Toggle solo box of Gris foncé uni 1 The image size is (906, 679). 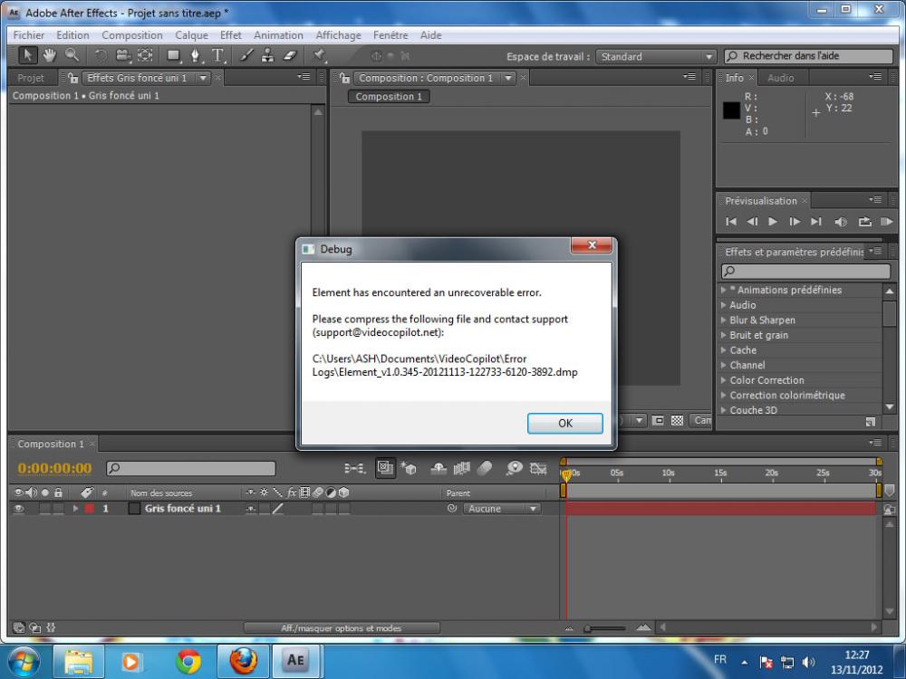tap(44, 509)
